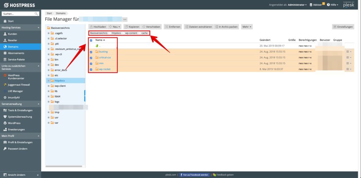Open the Start home icon in sidebar

click(x=5, y=21)
